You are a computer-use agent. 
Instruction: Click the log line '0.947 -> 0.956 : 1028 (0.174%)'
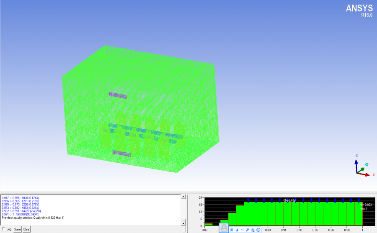[21, 198]
